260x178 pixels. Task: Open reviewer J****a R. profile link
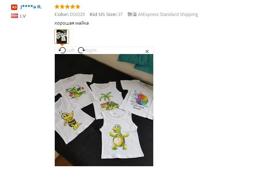coord(31,7)
